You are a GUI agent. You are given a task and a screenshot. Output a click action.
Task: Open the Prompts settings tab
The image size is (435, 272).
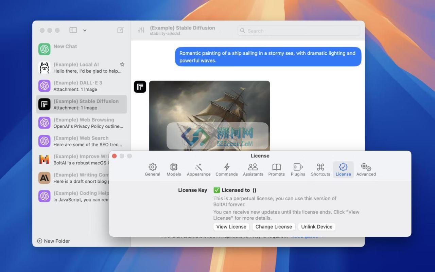click(x=277, y=169)
